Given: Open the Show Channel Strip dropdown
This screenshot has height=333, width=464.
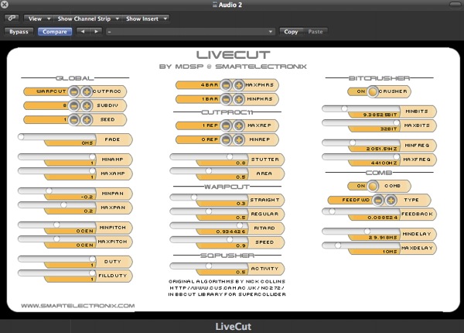Looking at the screenshot, I should [88, 19].
